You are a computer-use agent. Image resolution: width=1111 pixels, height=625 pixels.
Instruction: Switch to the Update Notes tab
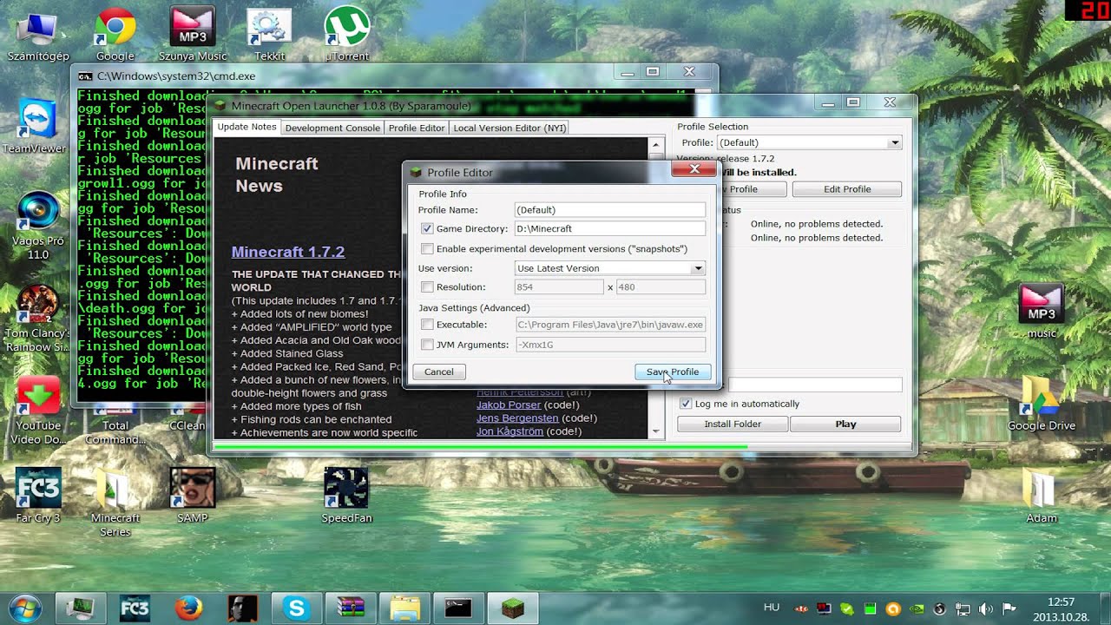[x=247, y=127]
